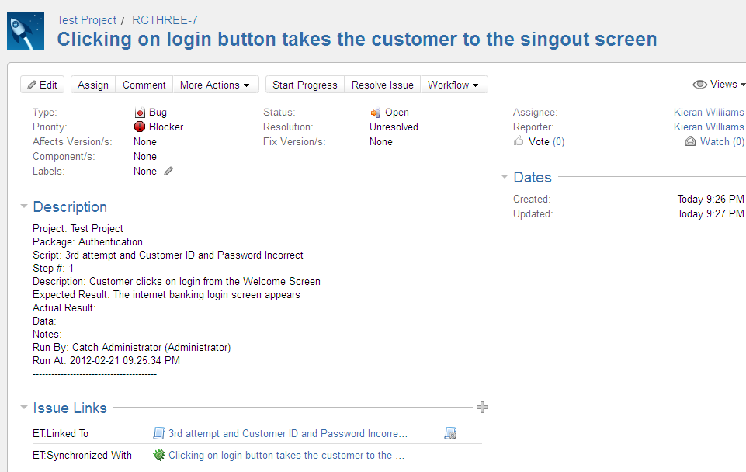Click the thumbs-up Vote icon
The width and height of the screenshot is (746, 472).
(519, 141)
